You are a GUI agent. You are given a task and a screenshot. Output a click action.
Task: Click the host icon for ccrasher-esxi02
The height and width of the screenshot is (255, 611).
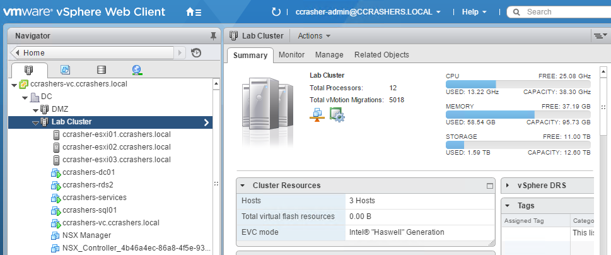56,148
